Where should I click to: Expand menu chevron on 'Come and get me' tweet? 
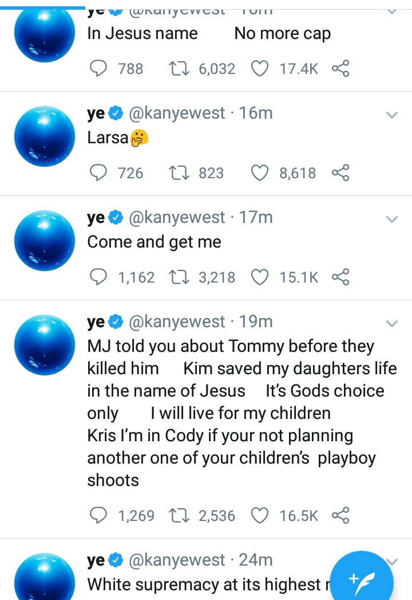click(x=392, y=219)
